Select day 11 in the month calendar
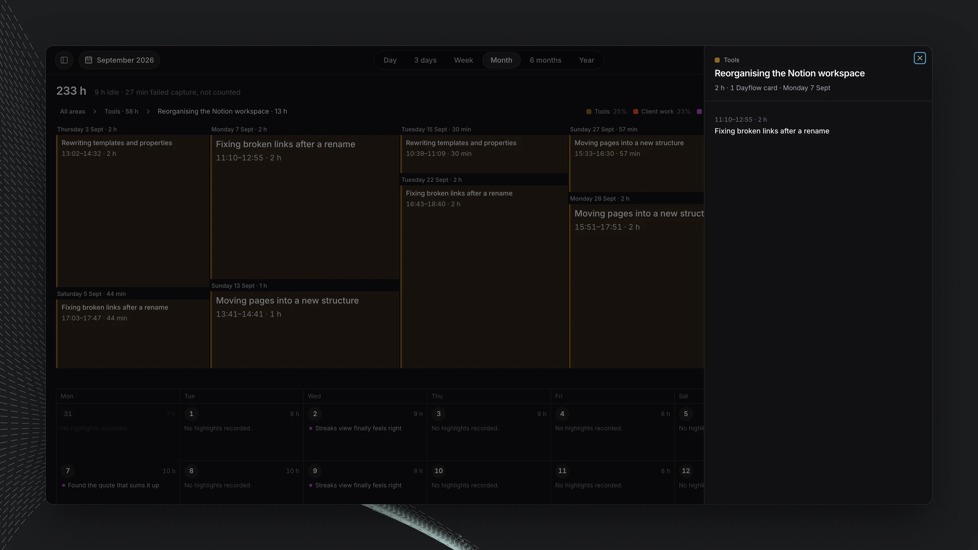978x550 pixels. point(562,471)
